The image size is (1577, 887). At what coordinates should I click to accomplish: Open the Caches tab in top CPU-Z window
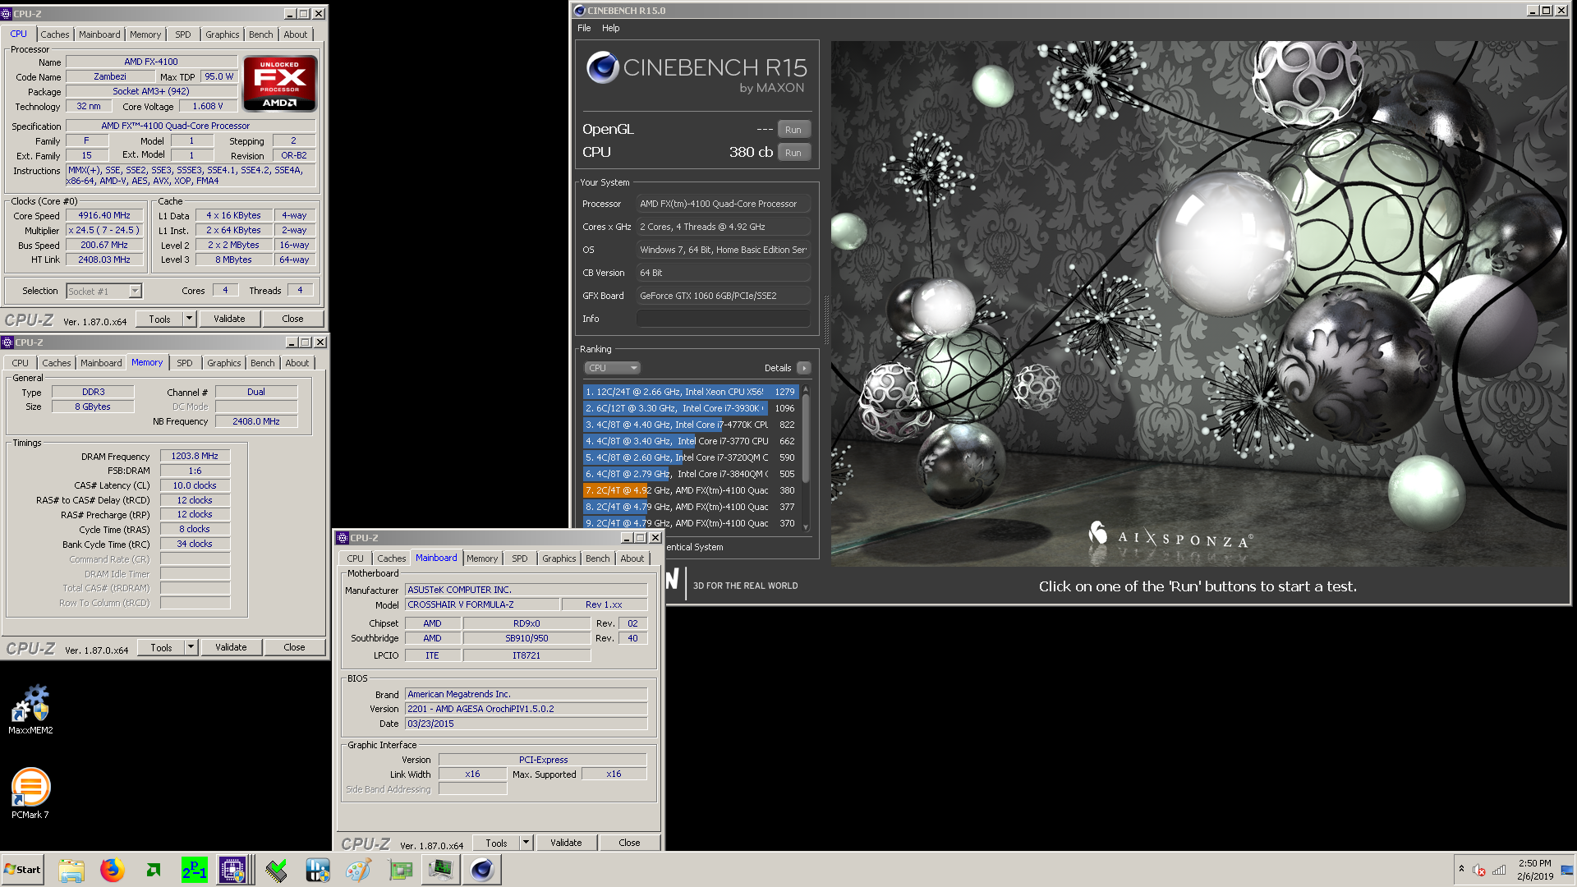[x=55, y=34]
